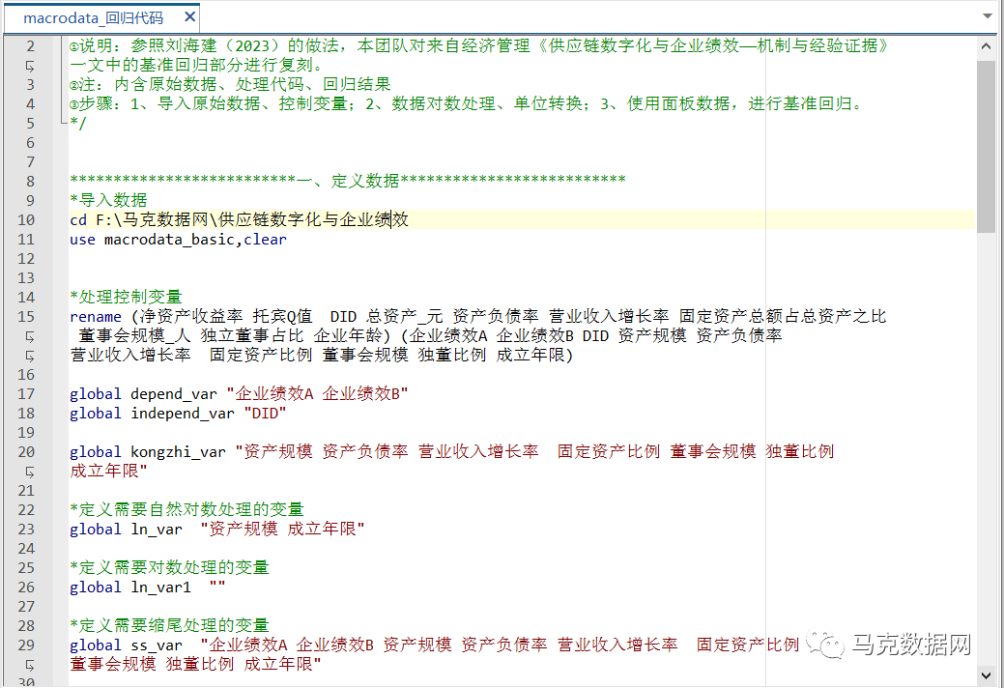
Task: Click 'depend_var' on line 17
Action: [x=174, y=394]
